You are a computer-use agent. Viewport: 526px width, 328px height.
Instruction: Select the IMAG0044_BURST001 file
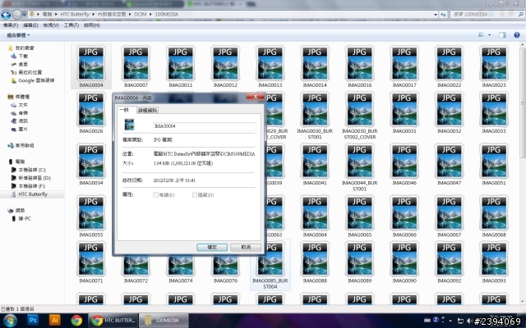[x=360, y=167]
